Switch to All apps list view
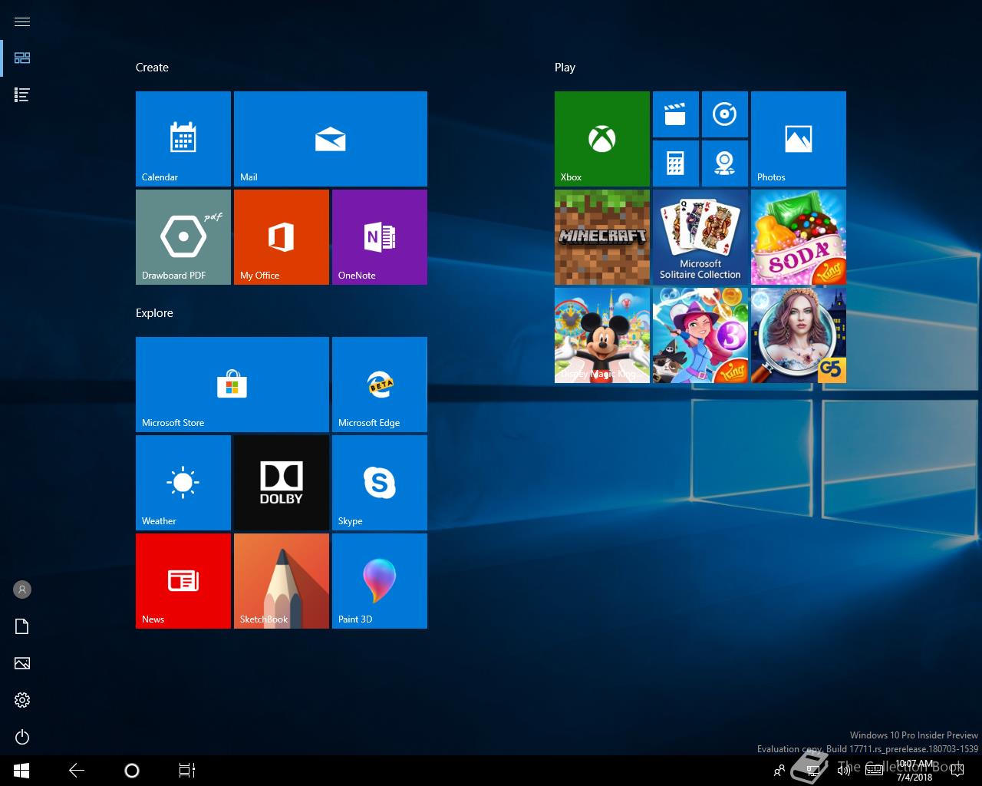Viewport: 982px width, 786px height. 22,95
